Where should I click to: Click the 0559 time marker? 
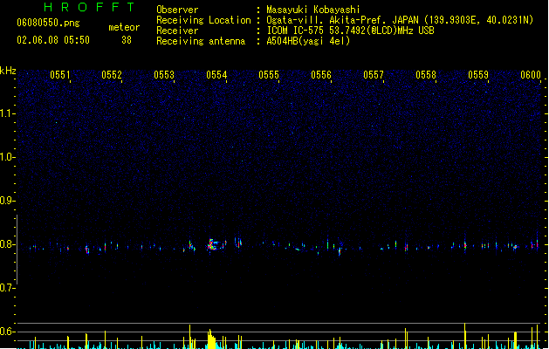(478, 75)
